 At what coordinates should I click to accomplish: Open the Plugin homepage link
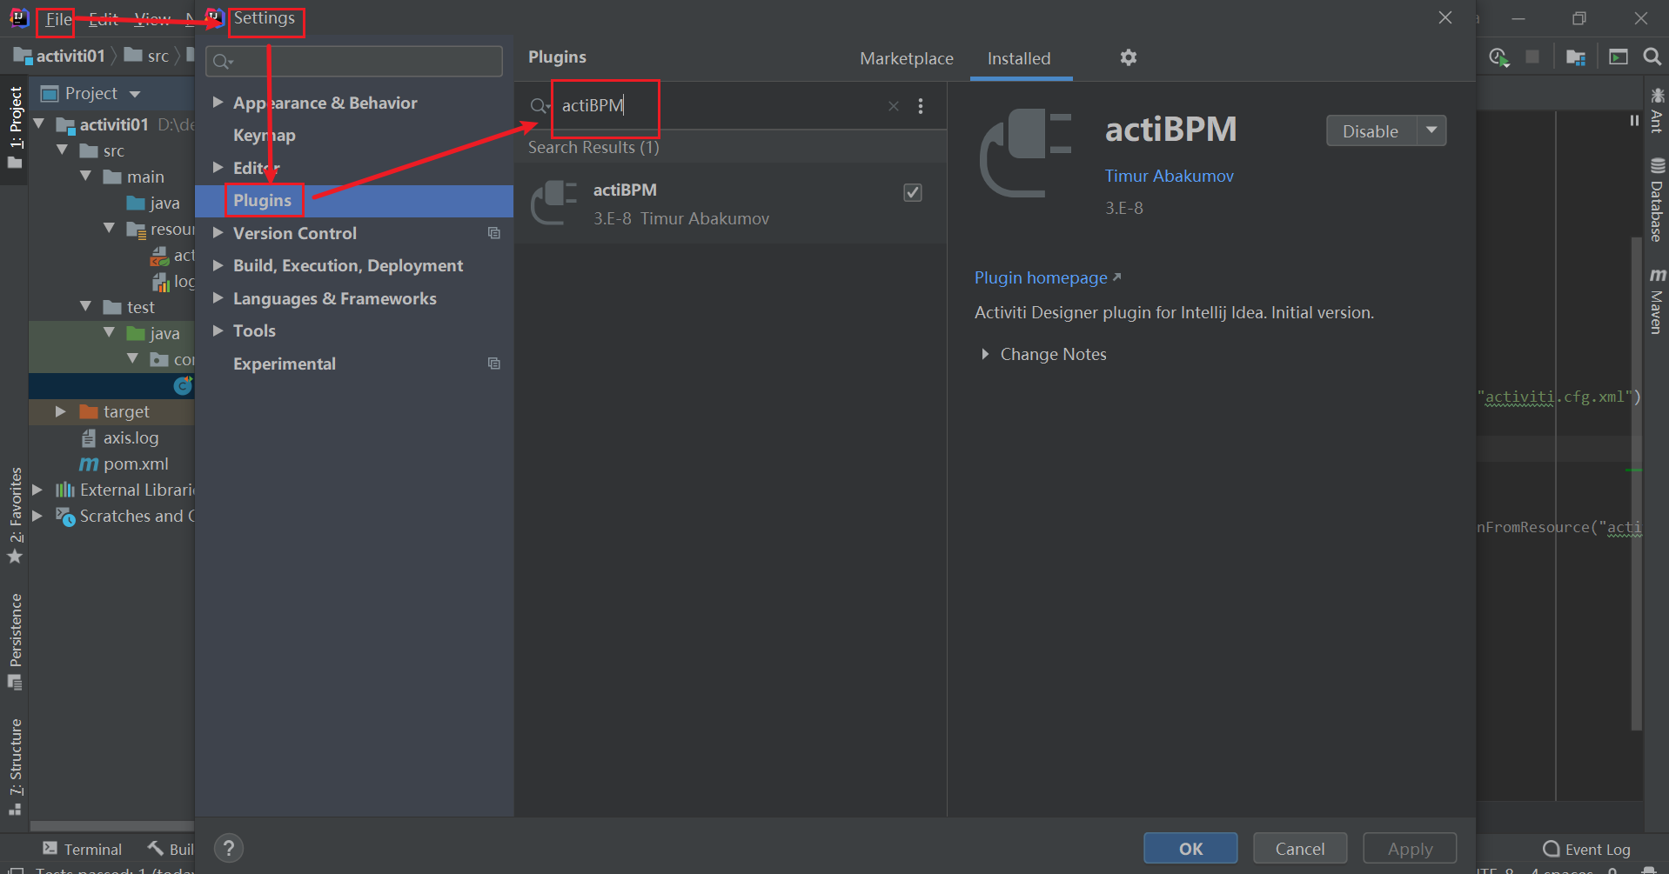click(x=1041, y=277)
